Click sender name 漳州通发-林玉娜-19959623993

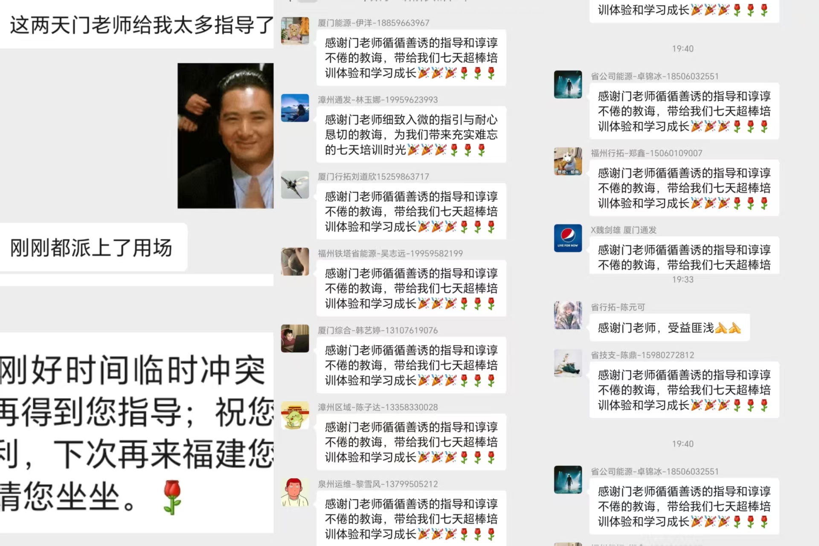tap(378, 99)
